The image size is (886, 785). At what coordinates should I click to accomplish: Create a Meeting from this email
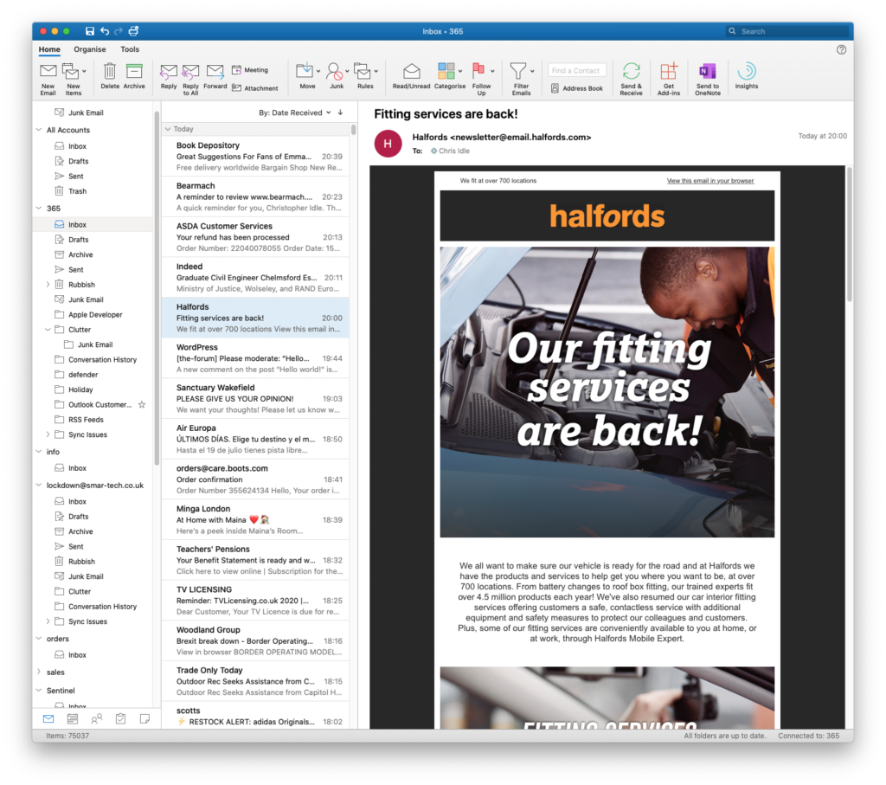pos(250,70)
